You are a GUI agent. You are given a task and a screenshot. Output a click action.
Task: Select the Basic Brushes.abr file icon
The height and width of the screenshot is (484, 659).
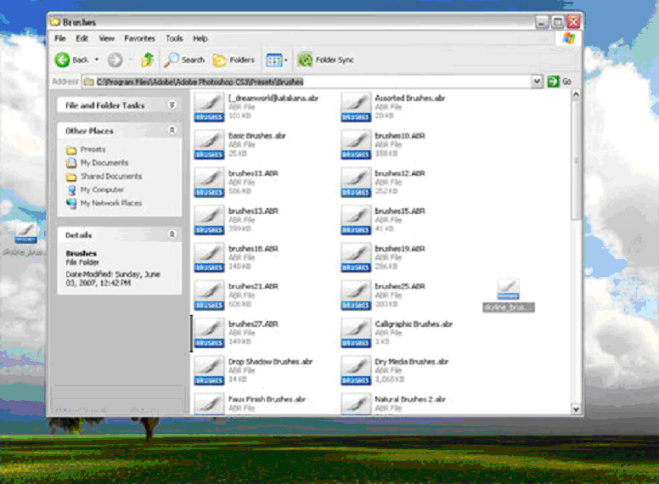(x=209, y=144)
